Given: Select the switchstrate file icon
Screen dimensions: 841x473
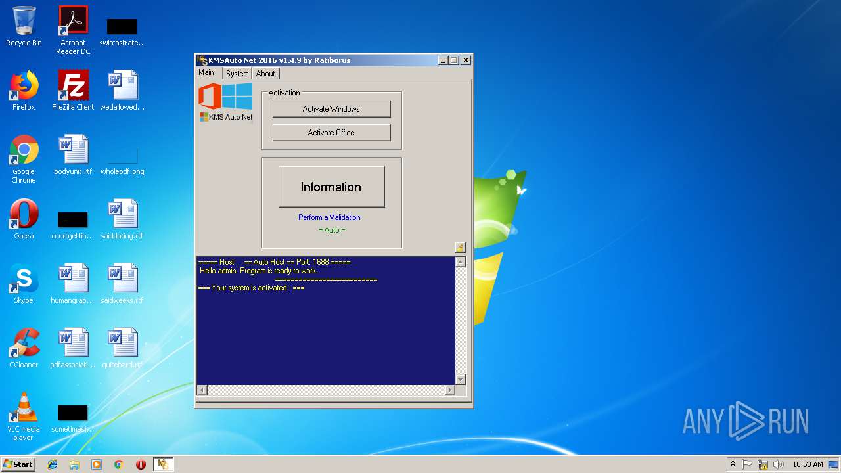Looking at the screenshot, I should tap(122, 30).
